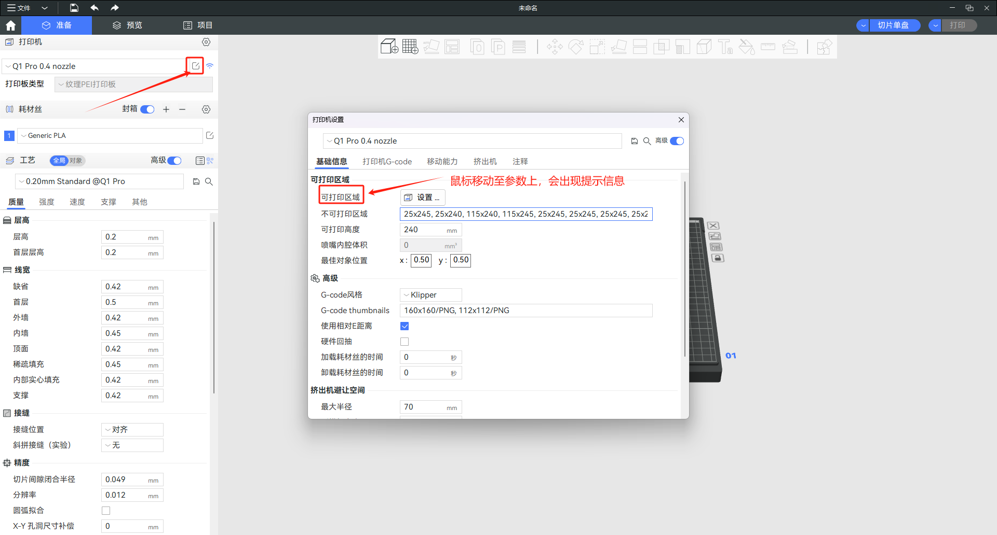The image size is (997, 535).
Task: Enable 硬件回抽 checkbox
Action: click(405, 342)
